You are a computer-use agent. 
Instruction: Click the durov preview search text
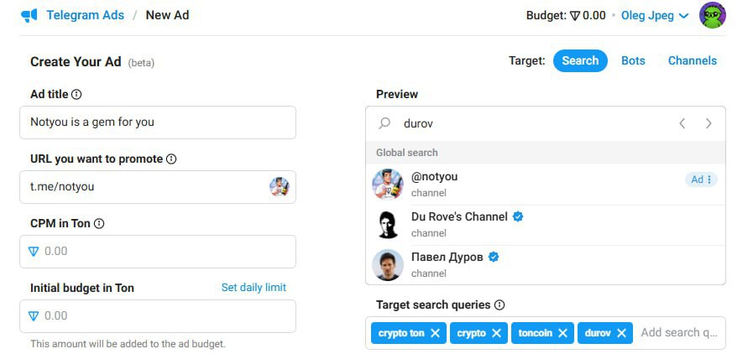coord(418,124)
